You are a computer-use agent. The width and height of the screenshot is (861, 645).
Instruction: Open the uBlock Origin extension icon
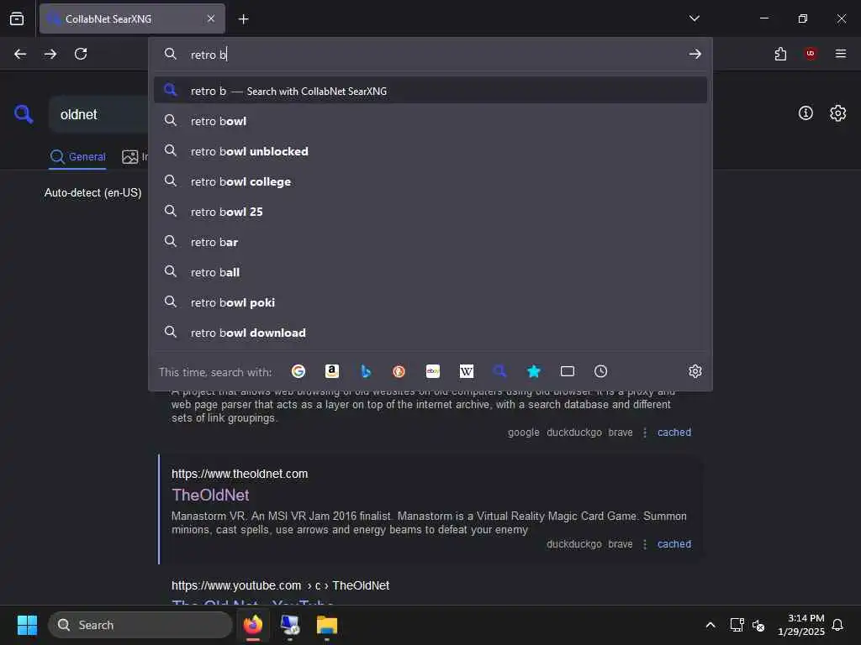811,53
